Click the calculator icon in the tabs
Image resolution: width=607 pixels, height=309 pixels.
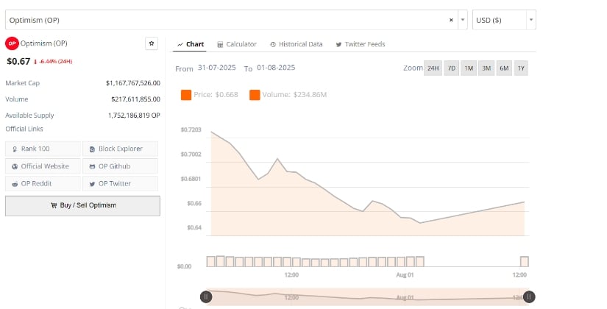pyautogui.click(x=220, y=45)
